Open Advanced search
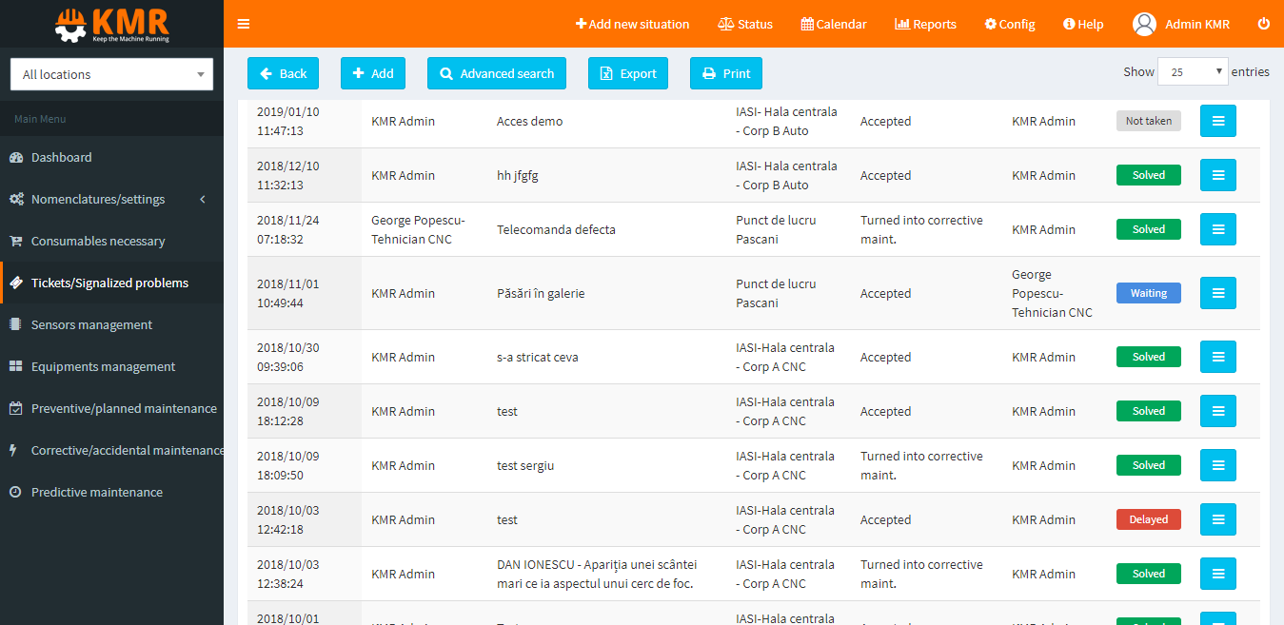 [497, 73]
